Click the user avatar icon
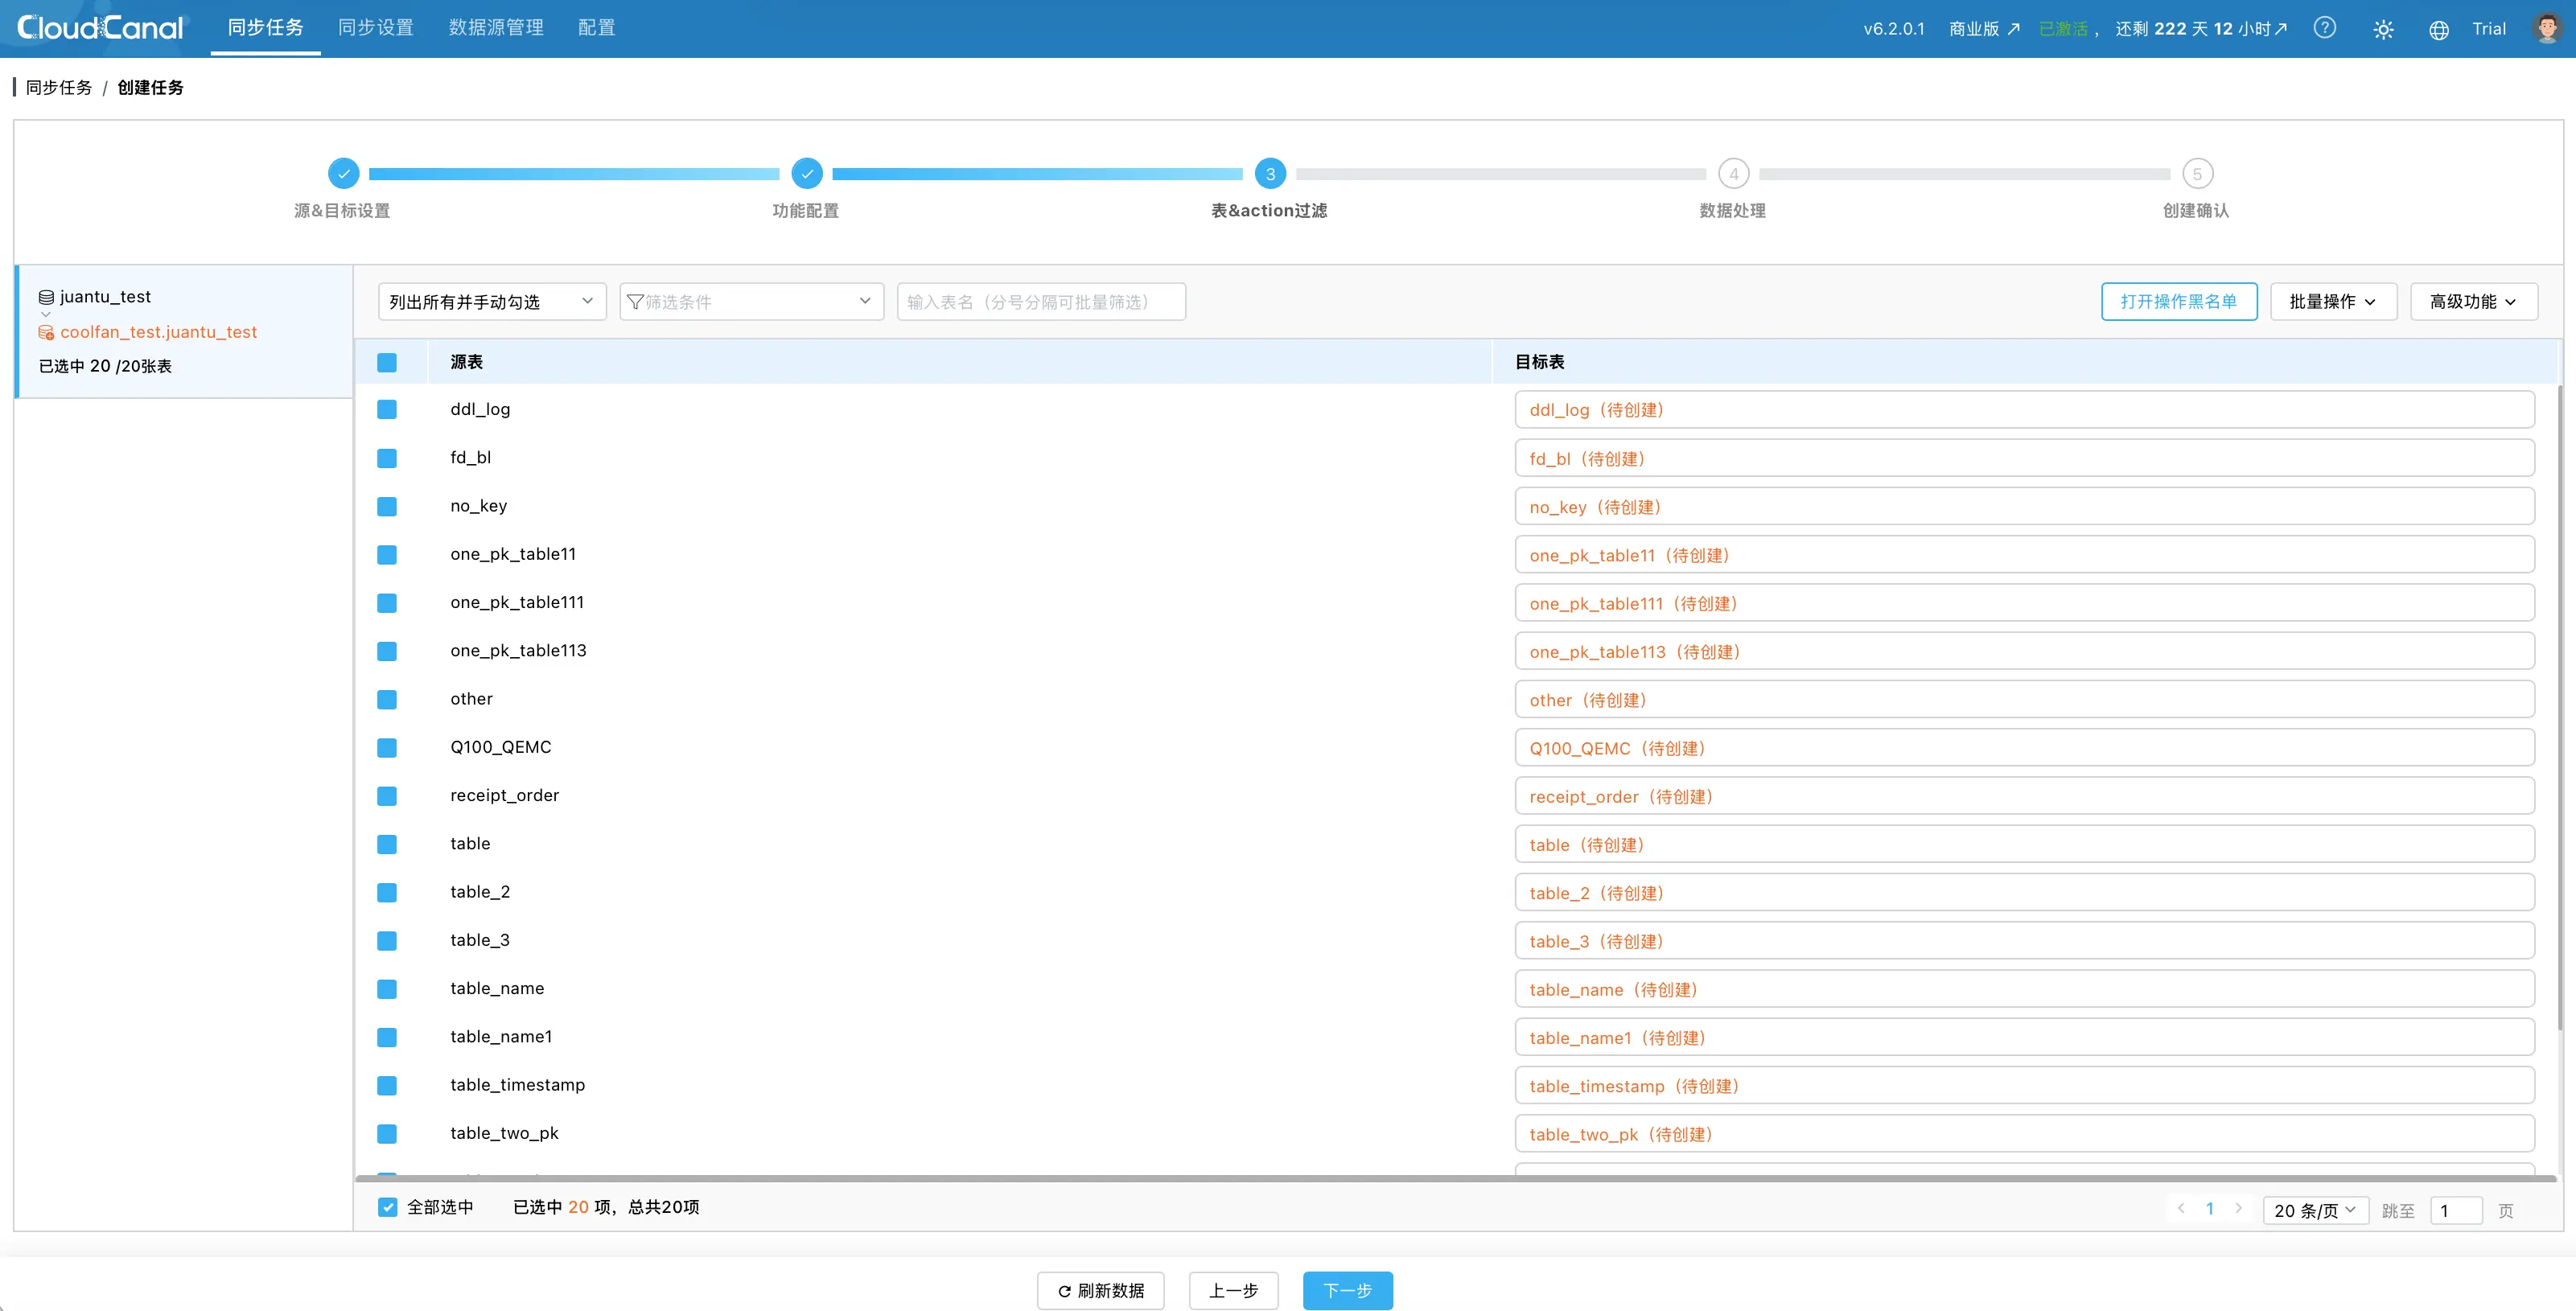 2547,28
